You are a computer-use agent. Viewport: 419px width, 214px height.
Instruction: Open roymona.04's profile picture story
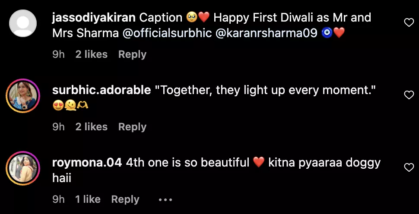[x=23, y=167]
